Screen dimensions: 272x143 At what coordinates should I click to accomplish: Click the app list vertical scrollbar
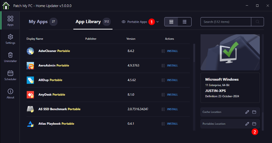click(x=194, y=87)
